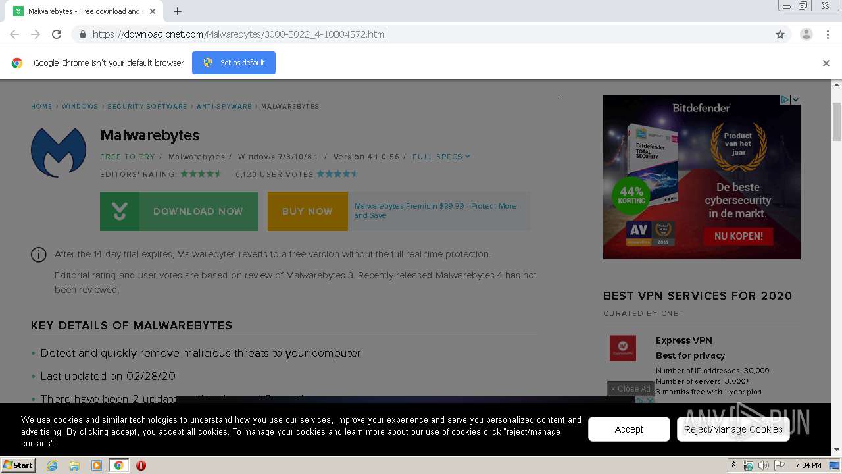Open the Chrome profile avatar
Image resolution: width=842 pixels, height=474 pixels.
pyautogui.click(x=806, y=34)
